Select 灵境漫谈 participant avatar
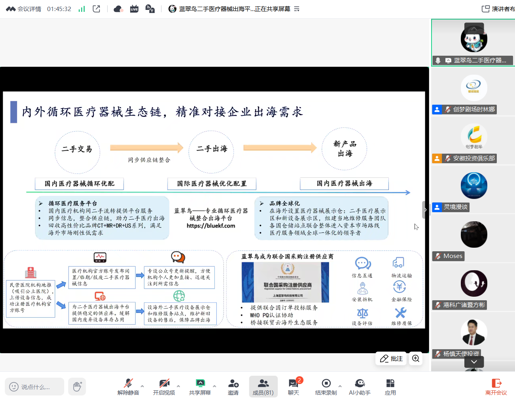 (x=474, y=186)
